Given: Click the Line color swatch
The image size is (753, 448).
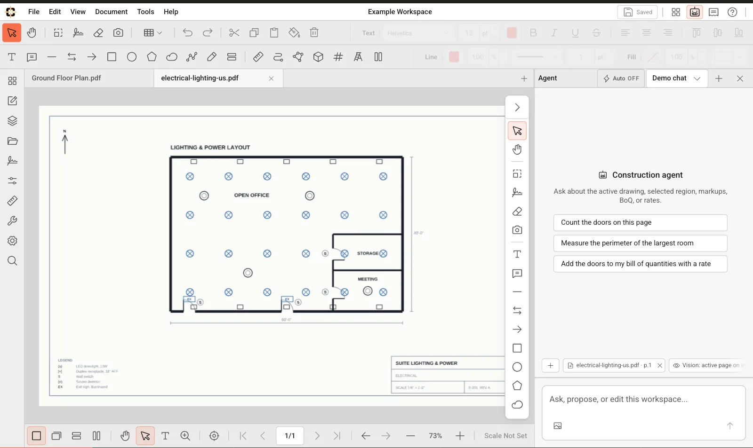Looking at the screenshot, I should click(x=454, y=57).
